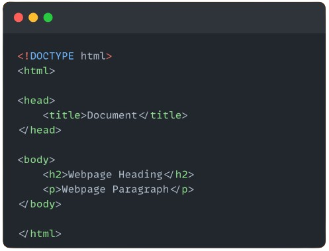Click the closing html tag line
Screen dimensions: 329x251
pos(40,234)
